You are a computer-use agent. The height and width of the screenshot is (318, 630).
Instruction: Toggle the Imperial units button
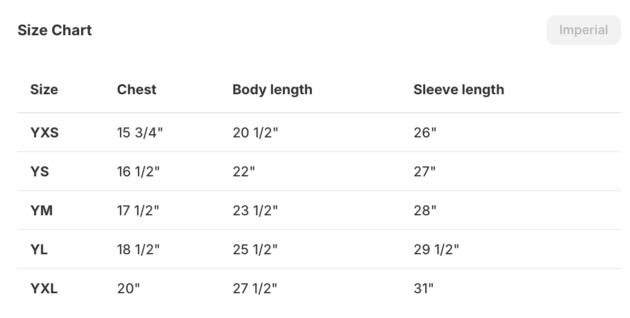coord(583,30)
